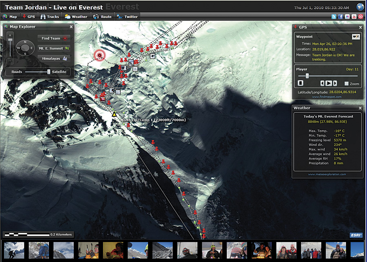The image size is (367, 262).
Task: Click the Precipitation value 8 mm
Action: [x=338, y=163]
